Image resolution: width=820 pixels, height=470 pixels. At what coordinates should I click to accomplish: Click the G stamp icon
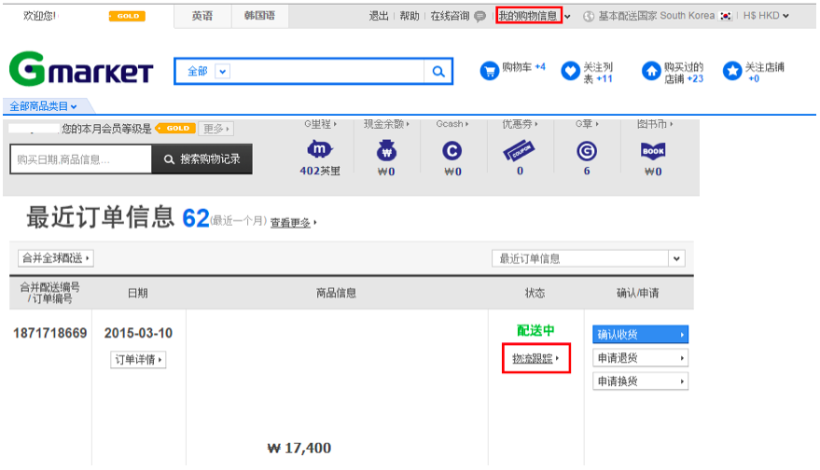point(586,150)
